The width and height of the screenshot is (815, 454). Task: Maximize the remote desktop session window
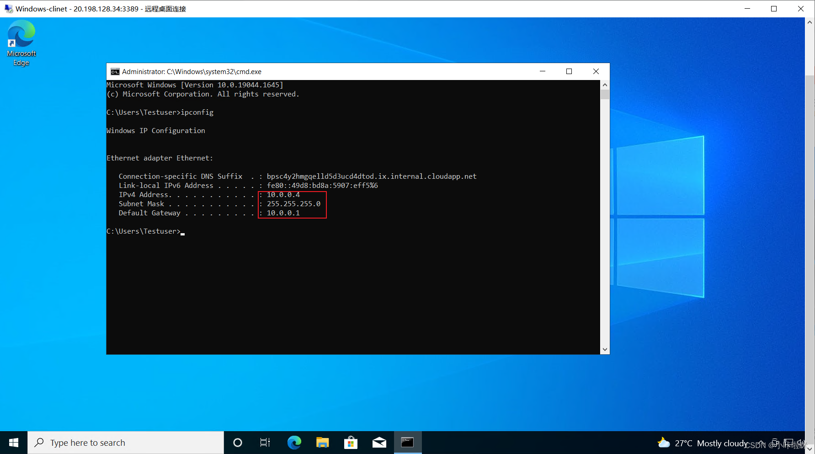[x=774, y=9]
